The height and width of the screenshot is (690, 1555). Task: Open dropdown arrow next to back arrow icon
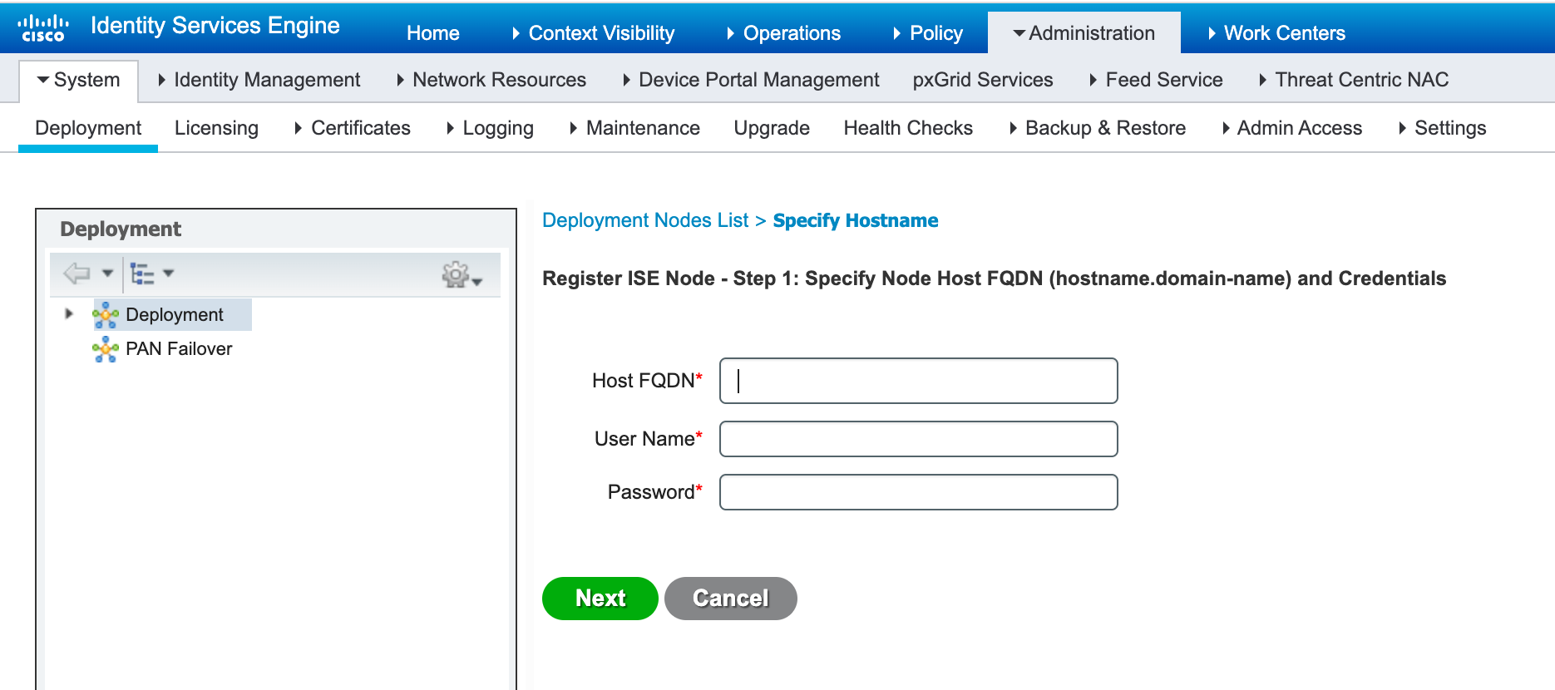(107, 273)
